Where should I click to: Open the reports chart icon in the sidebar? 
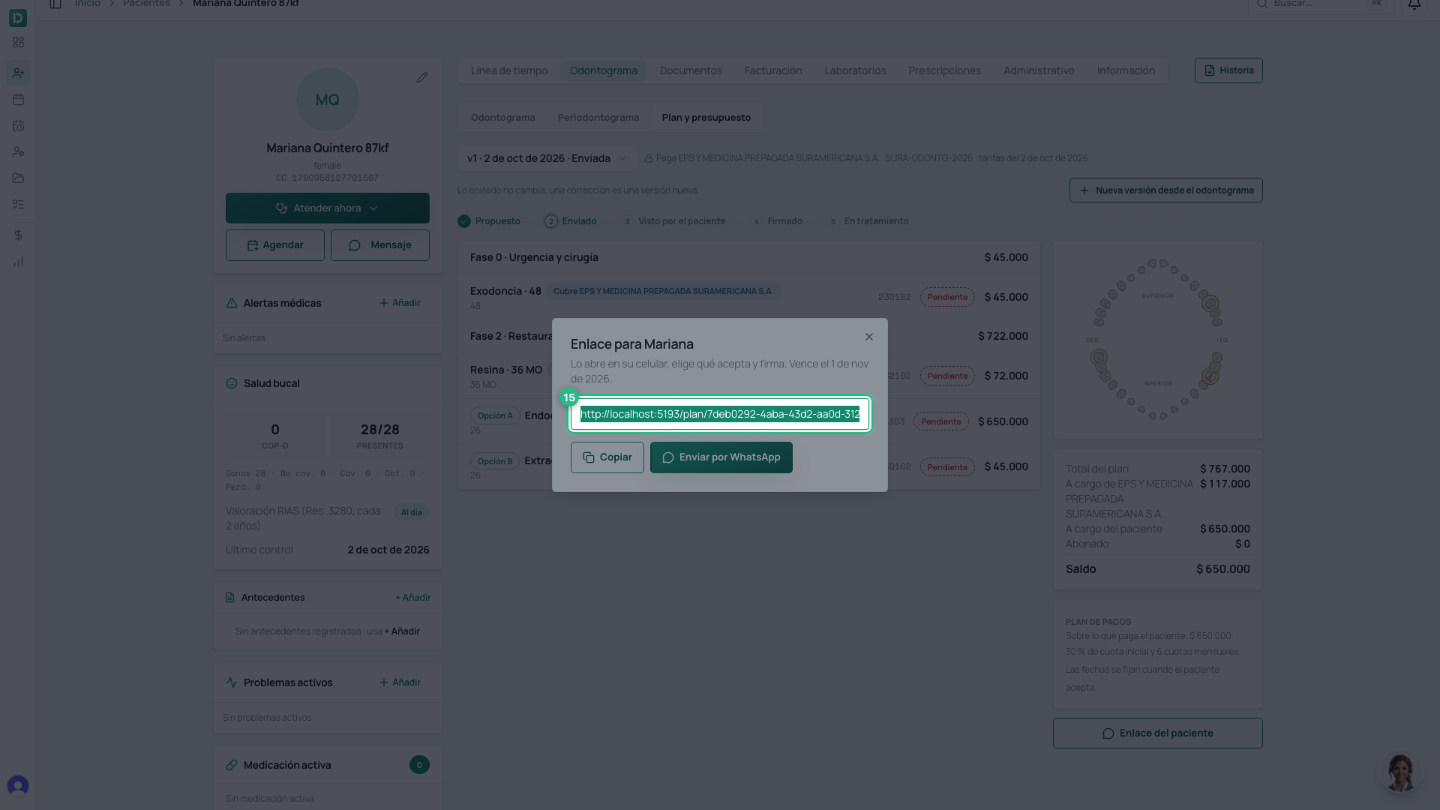[18, 262]
